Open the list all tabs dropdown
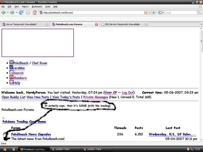The height and width of the screenshot is (152, 203). click(x=201, y=24)
